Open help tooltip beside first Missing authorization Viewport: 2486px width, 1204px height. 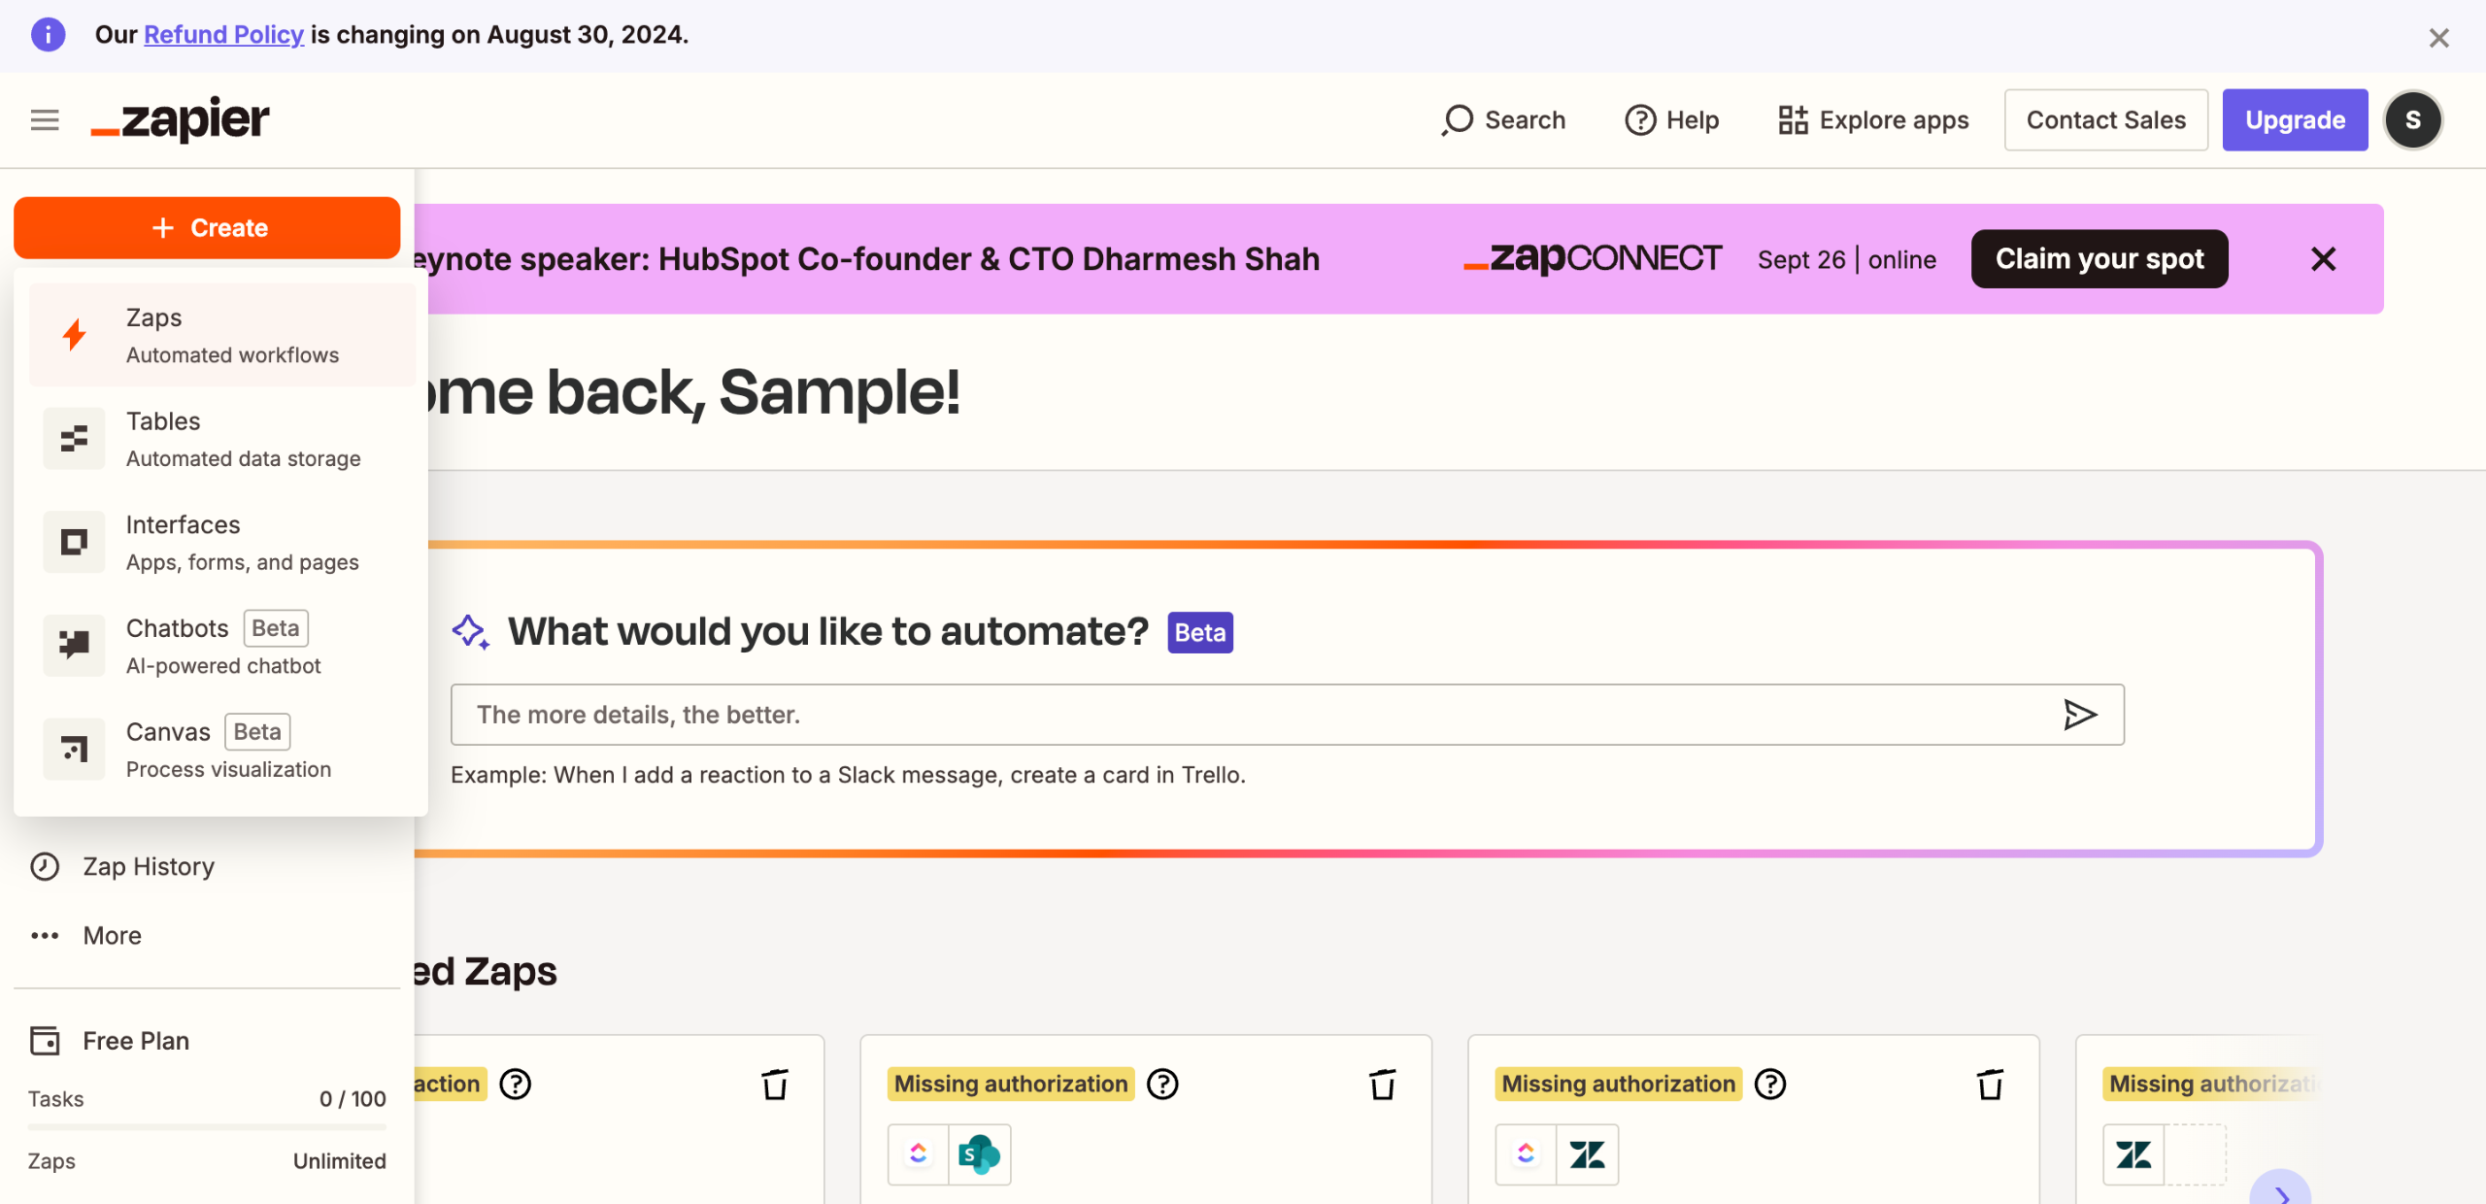(1162, 1084)
